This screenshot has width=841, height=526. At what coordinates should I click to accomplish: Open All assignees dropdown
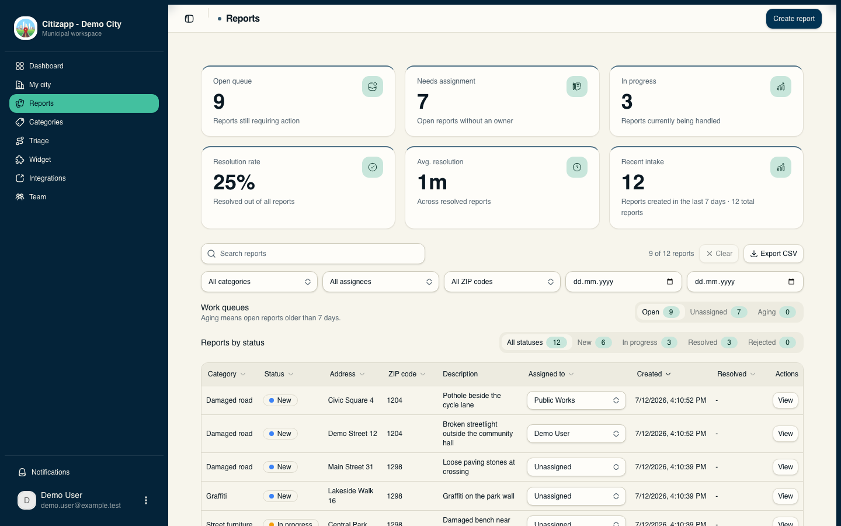(x=381, y=282)
